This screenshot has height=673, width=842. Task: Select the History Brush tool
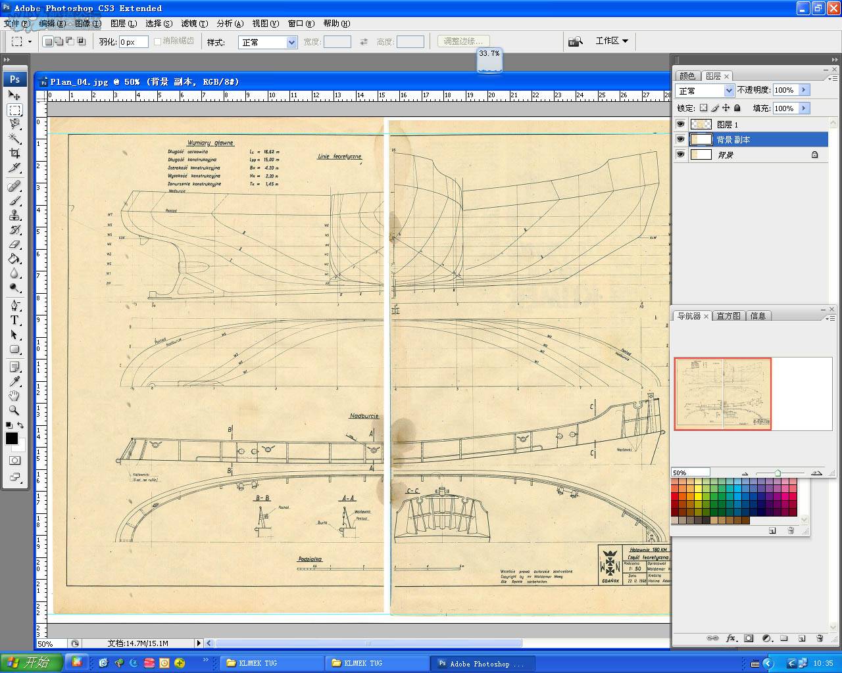click(x=14, y=230)
